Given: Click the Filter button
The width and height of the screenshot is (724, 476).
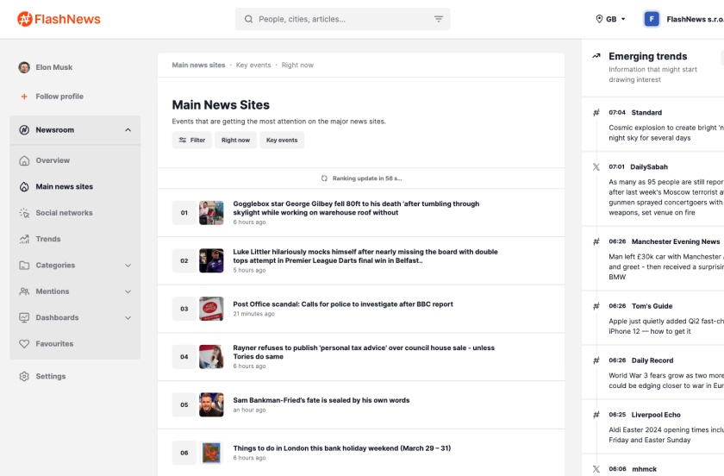Looking at the screenshot, I should coord(191,140).
